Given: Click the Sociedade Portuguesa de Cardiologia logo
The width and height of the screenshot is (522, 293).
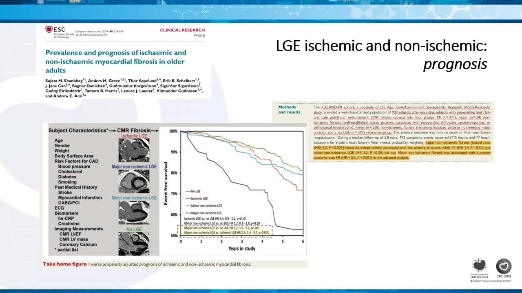Looking at the screenshot, I should (x=479, y=269).
